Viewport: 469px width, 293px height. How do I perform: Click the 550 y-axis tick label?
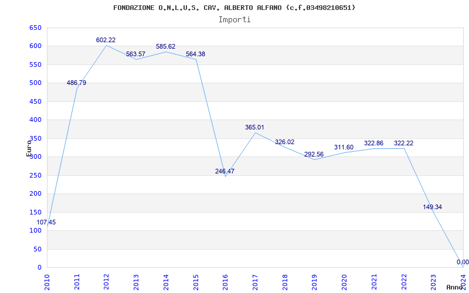35,64
